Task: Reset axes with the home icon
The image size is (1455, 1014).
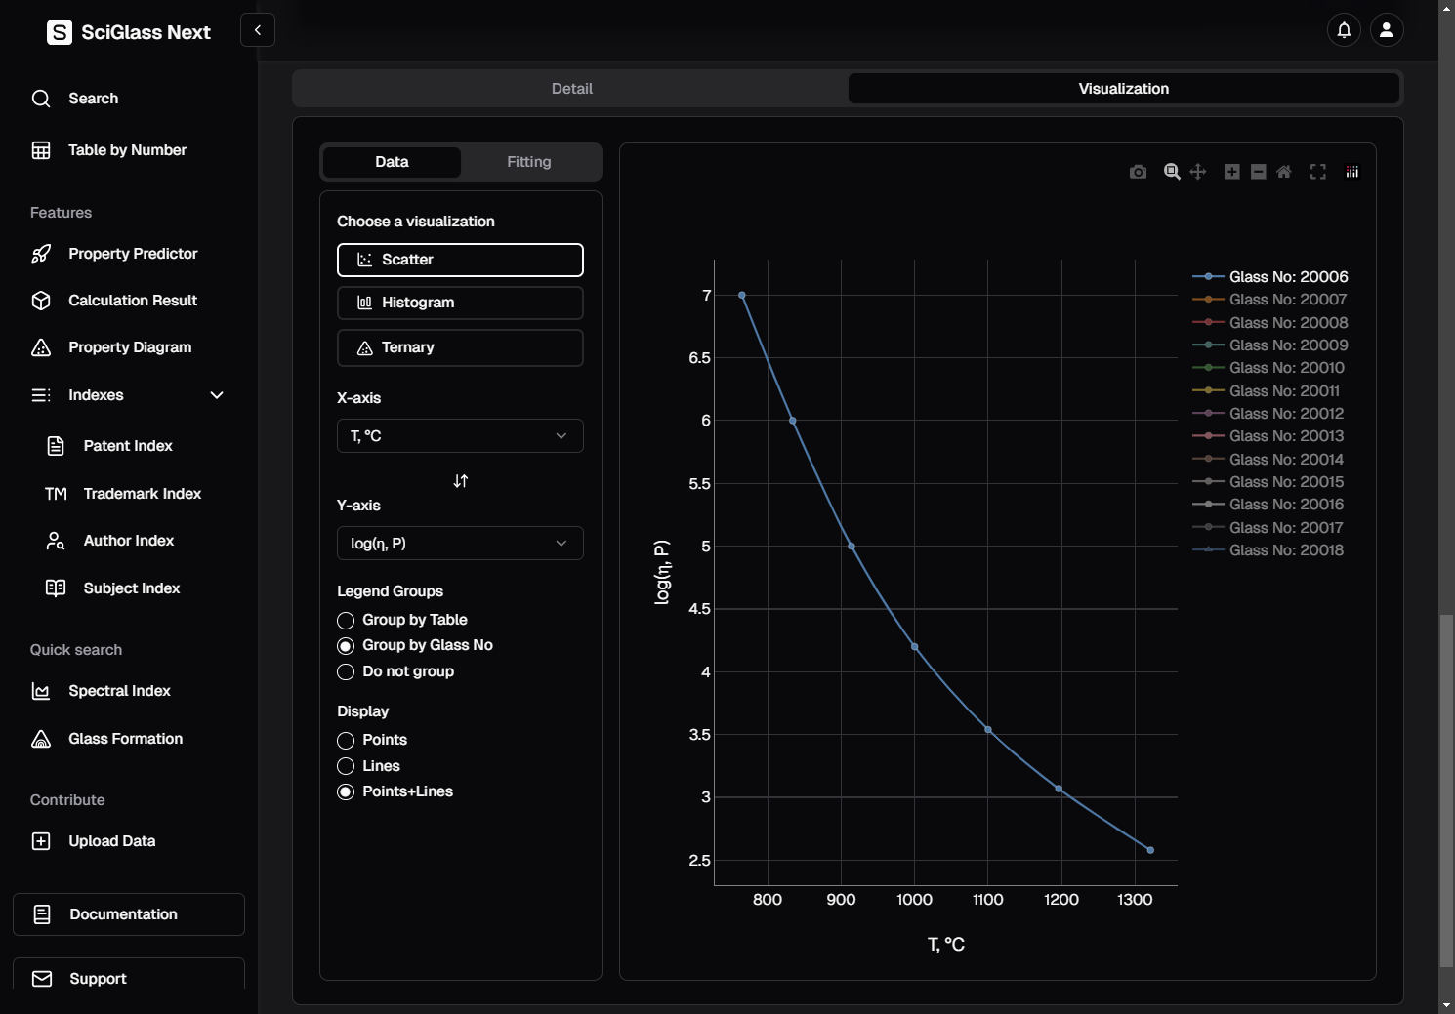Action: 1284,172
